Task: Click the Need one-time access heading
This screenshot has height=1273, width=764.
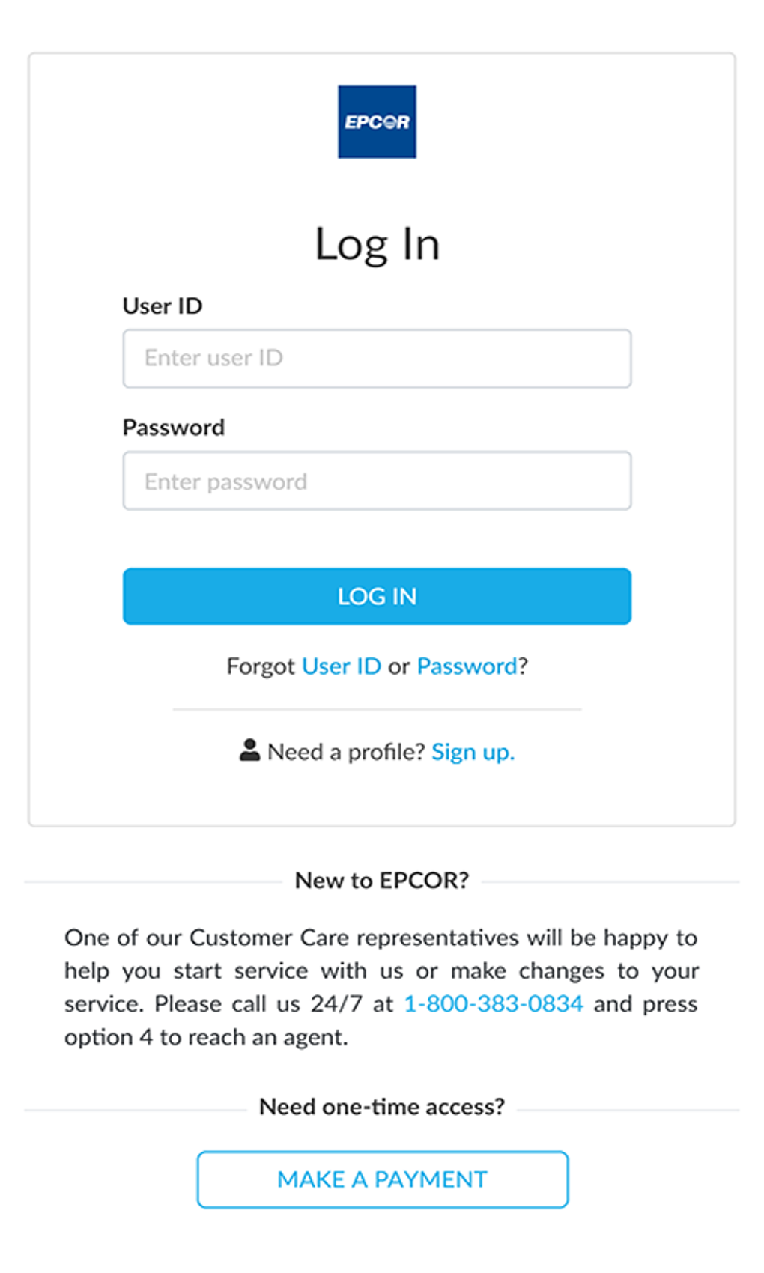Action: pos(383,1106)
